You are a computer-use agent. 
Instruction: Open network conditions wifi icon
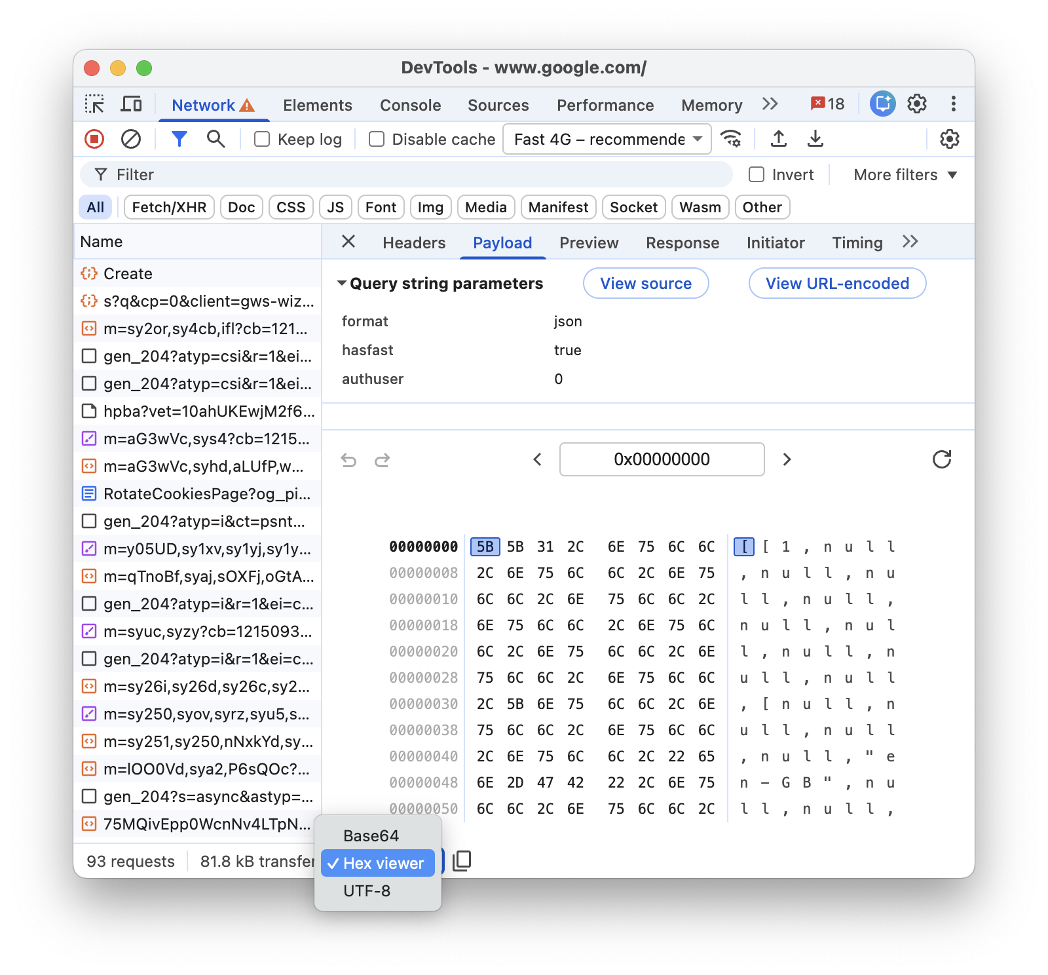pyautogui.click(x=731, y=139)
